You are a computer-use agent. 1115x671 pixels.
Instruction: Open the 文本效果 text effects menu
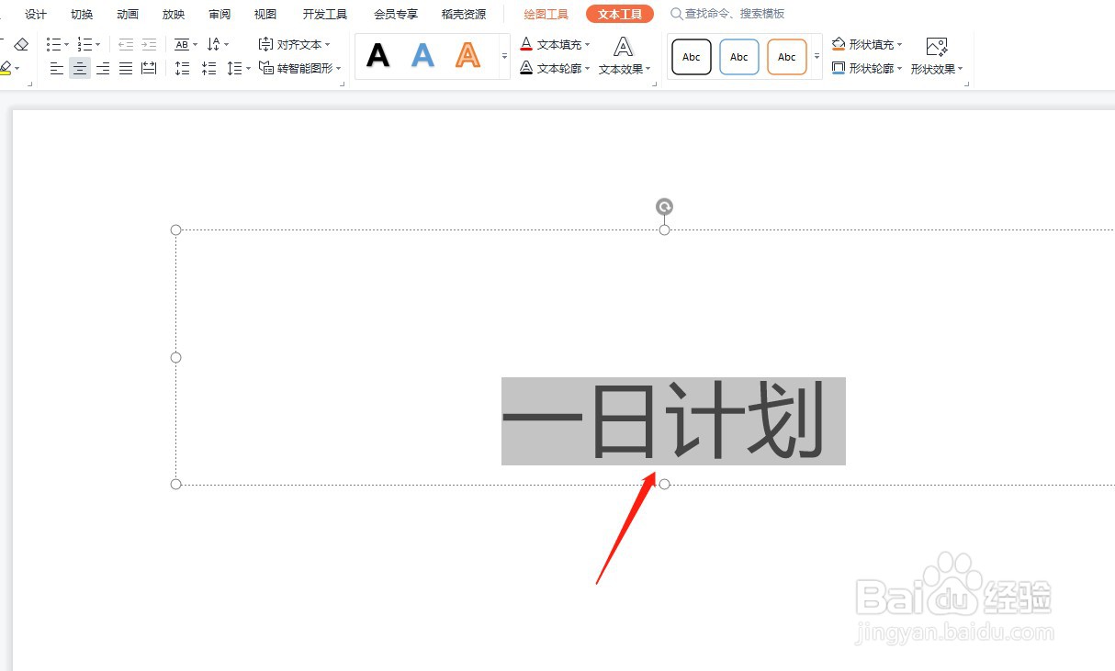click(625, 56)
